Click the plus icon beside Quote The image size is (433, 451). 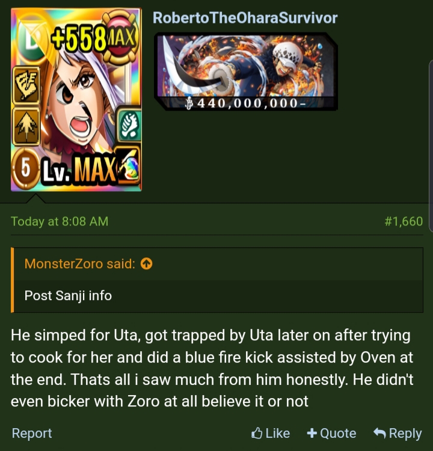[312, 433]
